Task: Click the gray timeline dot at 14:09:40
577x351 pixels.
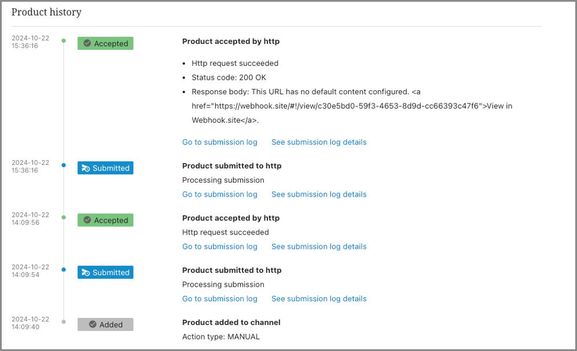Action: coord(64,322)
